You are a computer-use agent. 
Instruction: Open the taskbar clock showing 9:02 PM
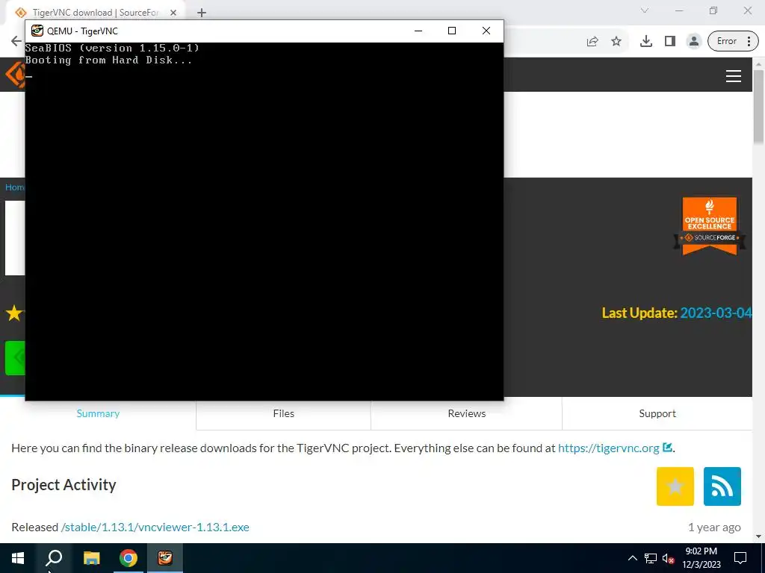(x=701, y=558)
